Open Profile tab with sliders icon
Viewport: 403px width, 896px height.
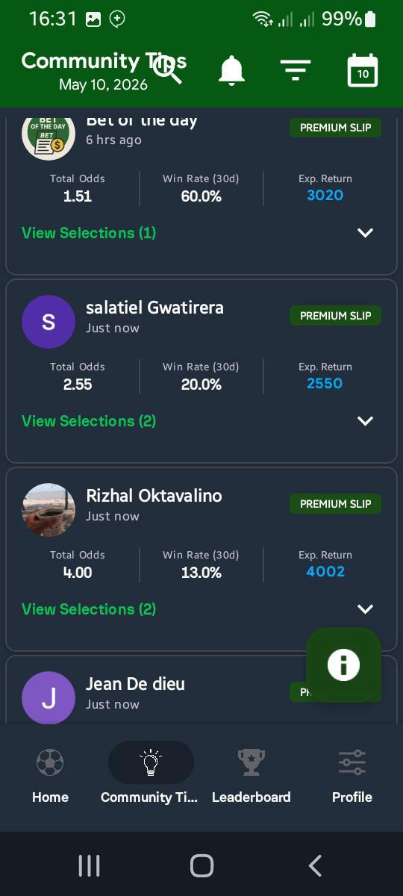pyautogui.click(x=352, y=777)
